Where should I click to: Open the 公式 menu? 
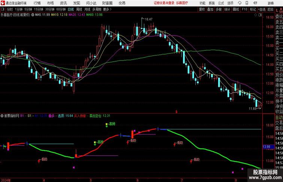(221, 3)
